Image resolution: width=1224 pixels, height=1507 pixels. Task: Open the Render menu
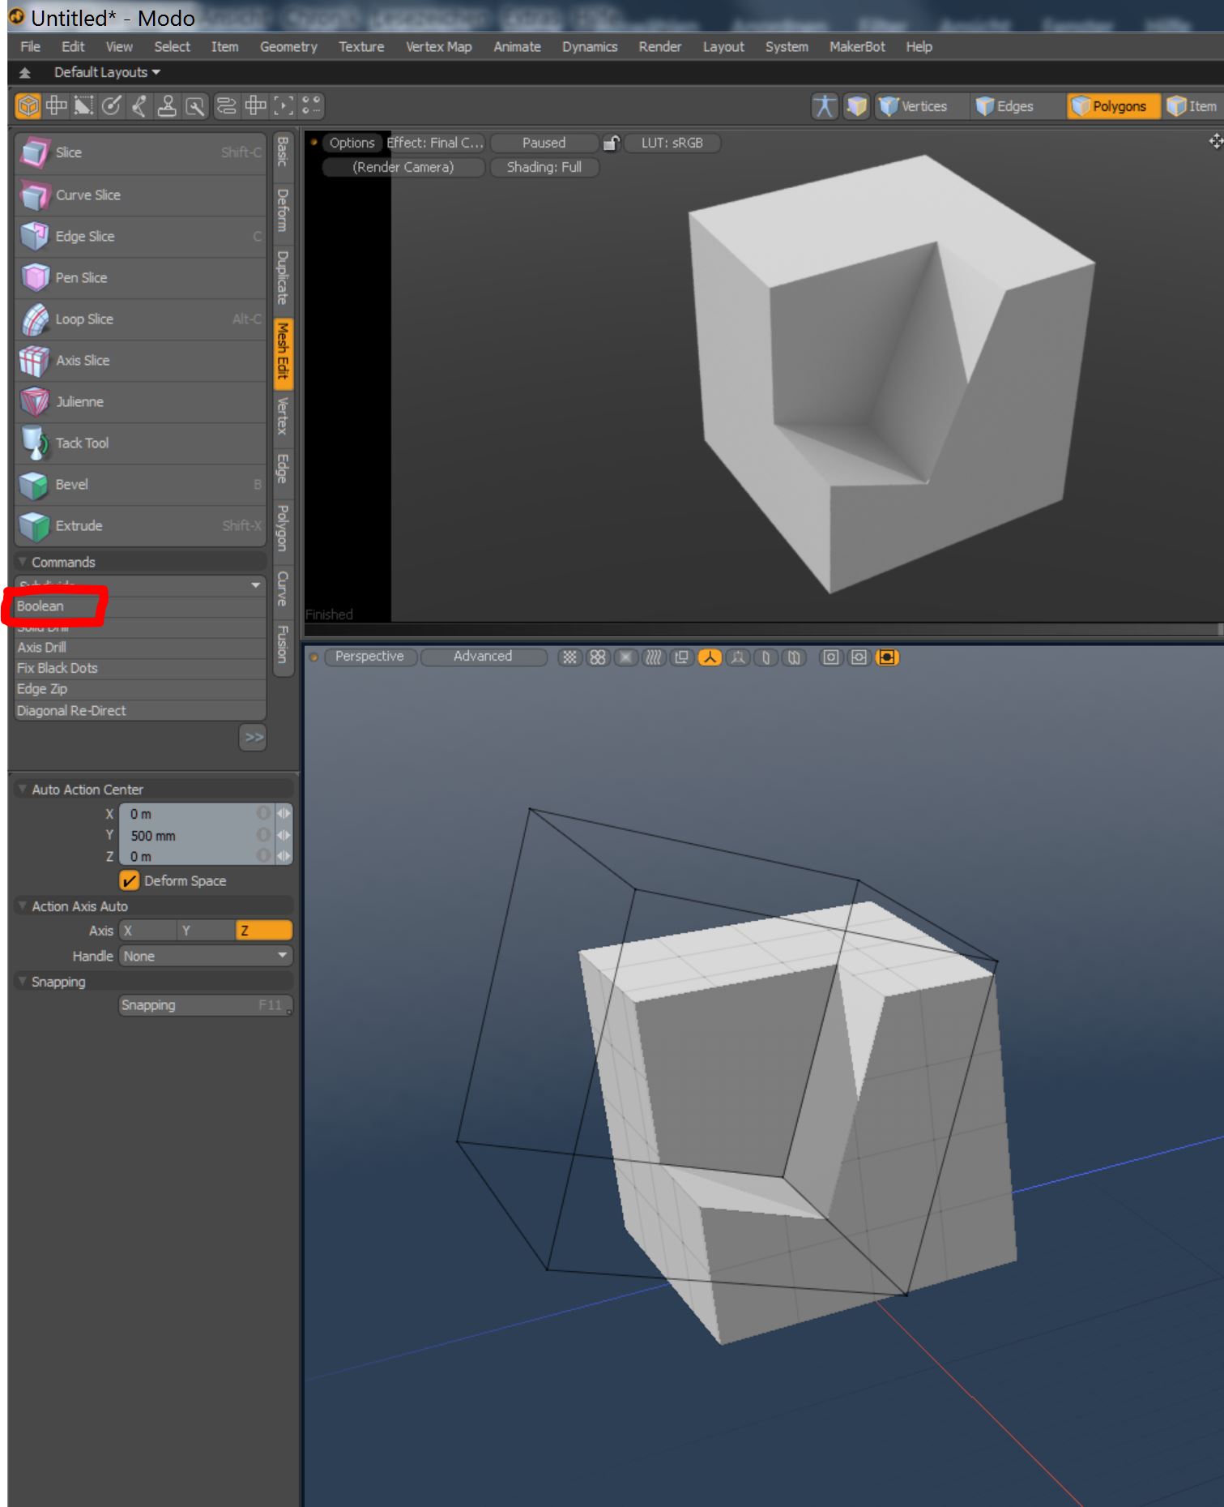[659, 47]
